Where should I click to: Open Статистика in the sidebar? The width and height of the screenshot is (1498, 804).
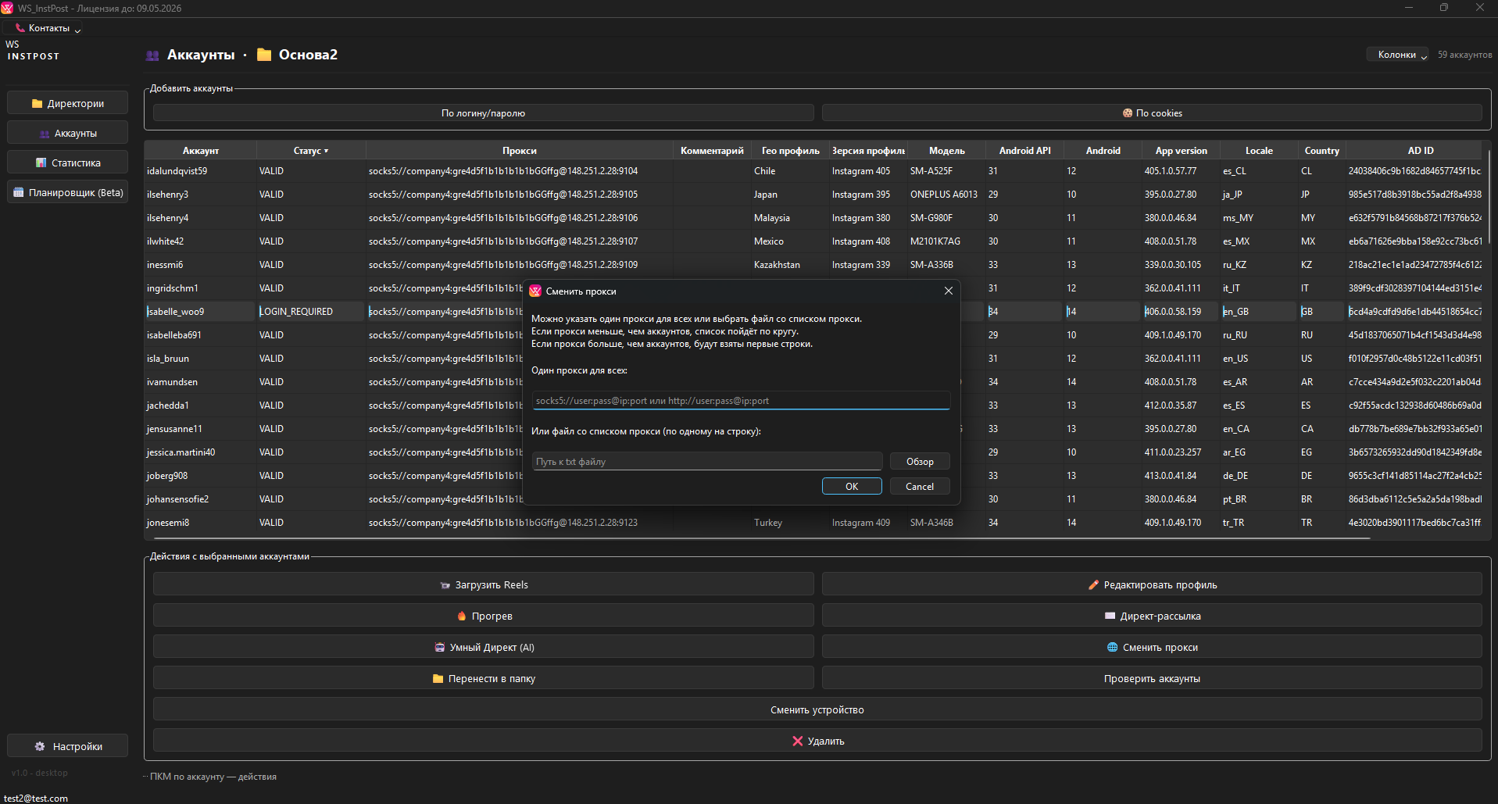pyautogui.click(x=68, y=163)
